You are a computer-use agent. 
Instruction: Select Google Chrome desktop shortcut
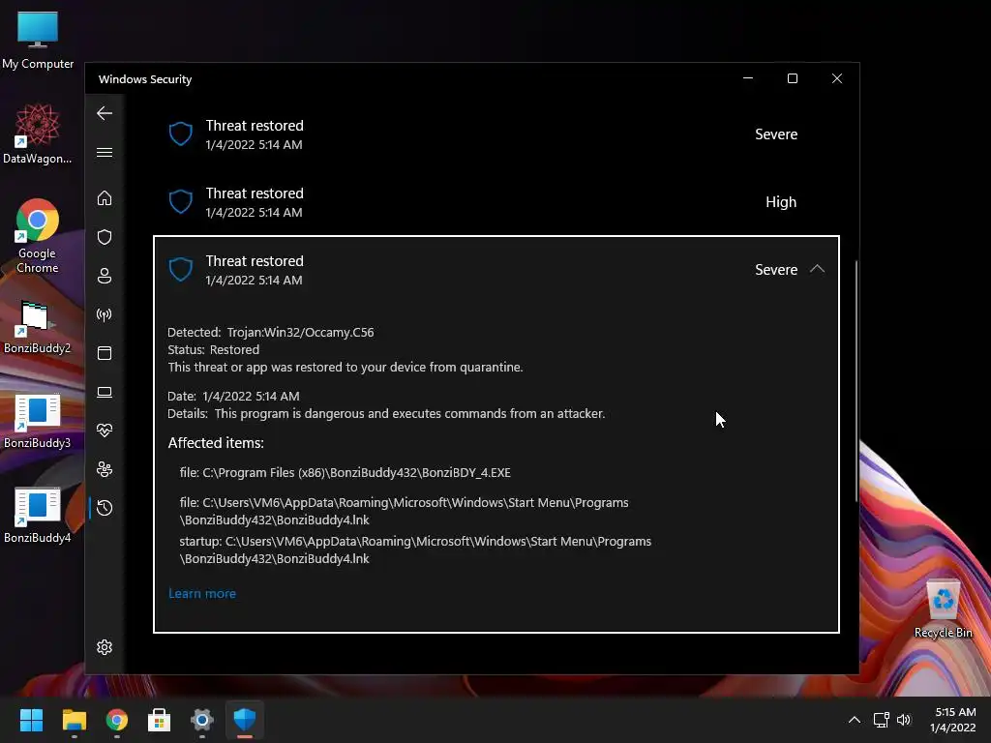(x=38, y=236)
